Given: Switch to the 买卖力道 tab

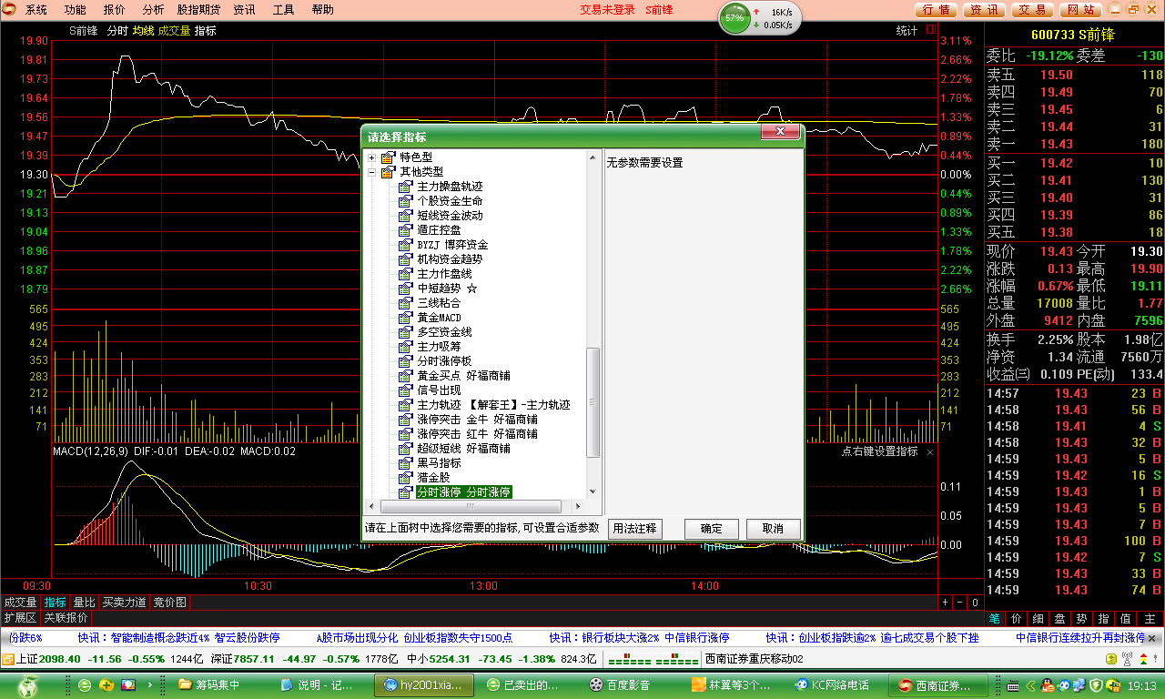Looking at the screenshot, I should [x=124, y=603].
